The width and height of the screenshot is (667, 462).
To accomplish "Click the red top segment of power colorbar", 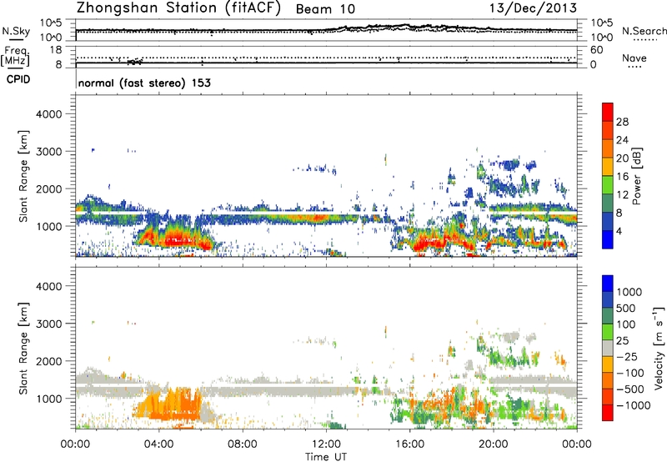I will point(608,112).
